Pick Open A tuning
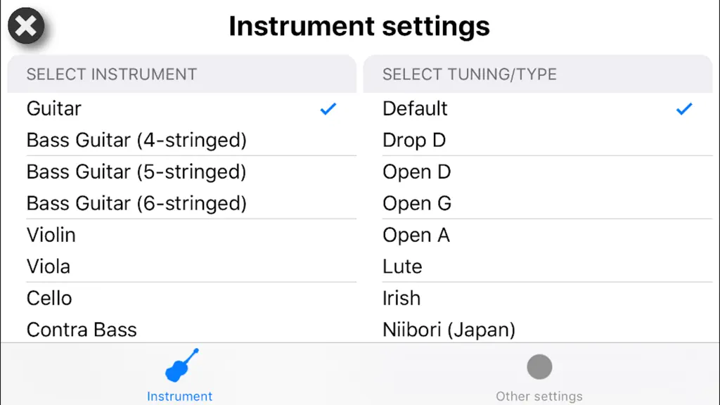Viewport: 720px width, 405px height. pyautogui.click(x=538, y=235)
